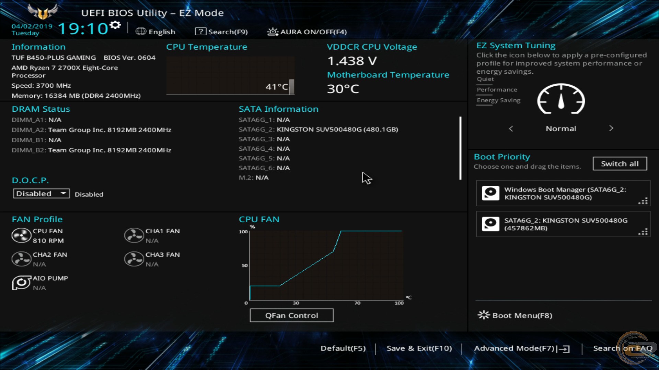This screenshot has width=659, height=370.
Task: Switch to Advanced Mode (F7)
Action: coord(522,348)
